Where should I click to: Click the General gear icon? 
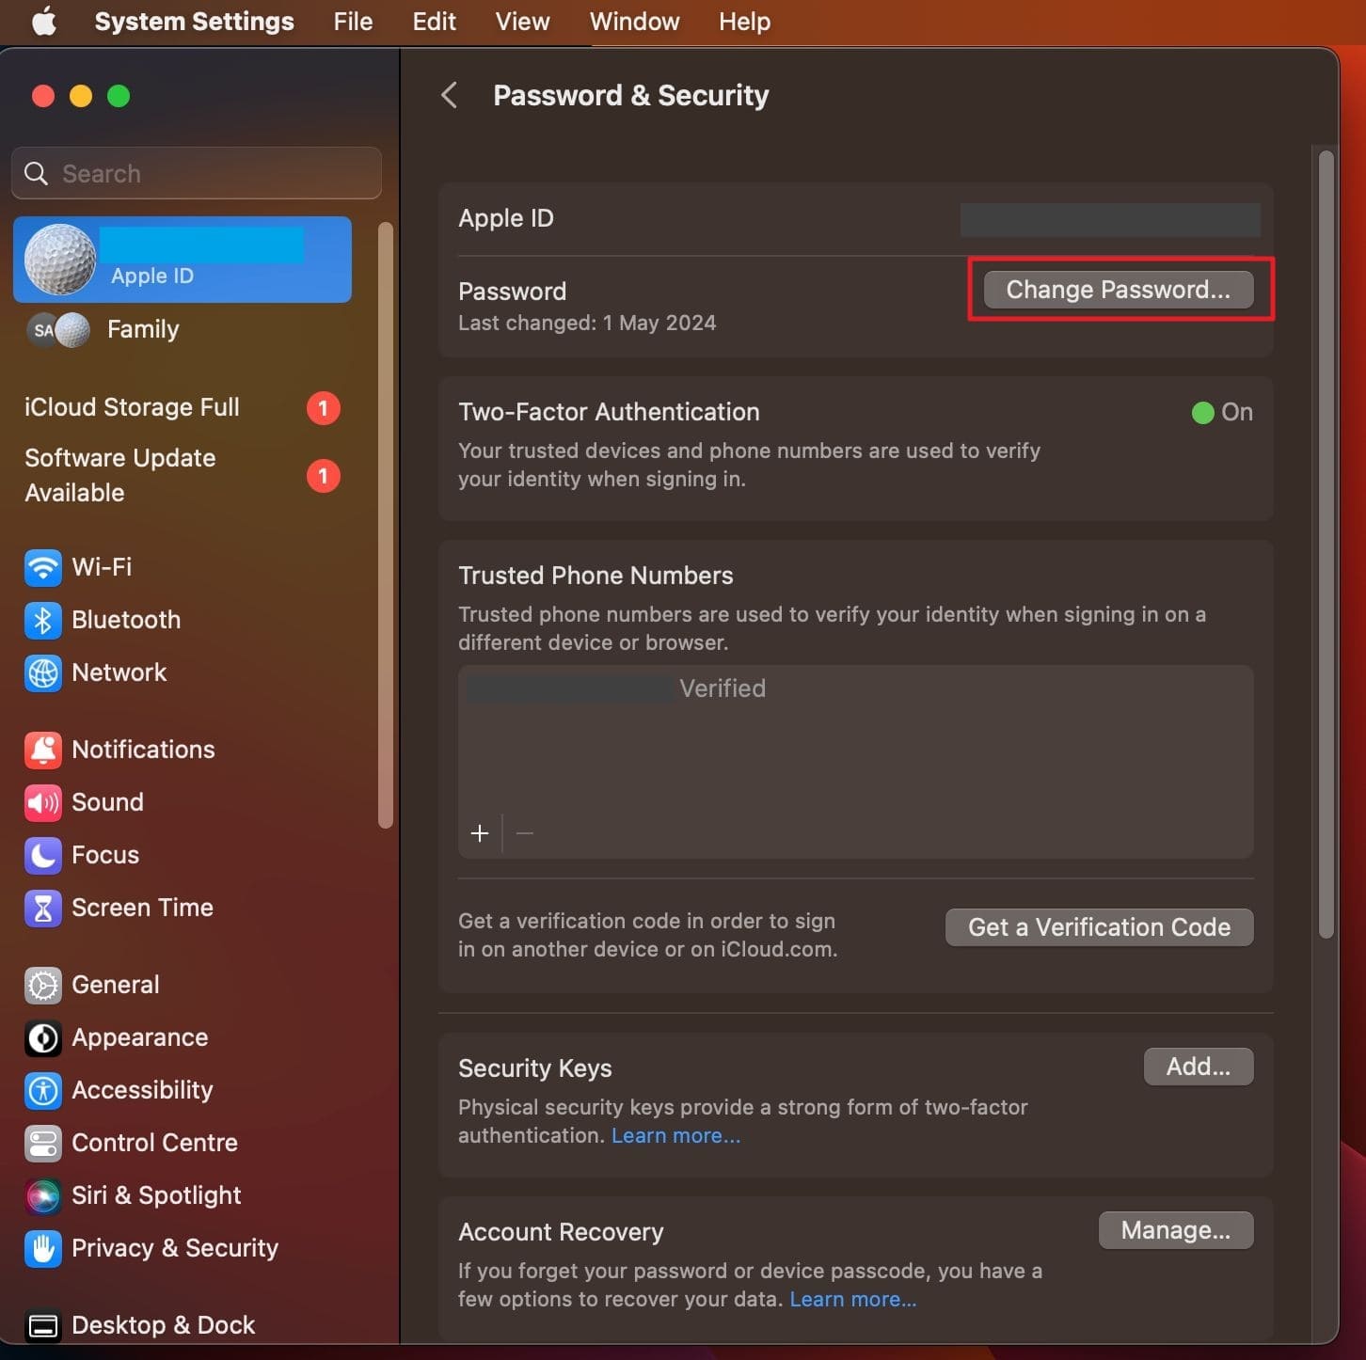(43, 985)
